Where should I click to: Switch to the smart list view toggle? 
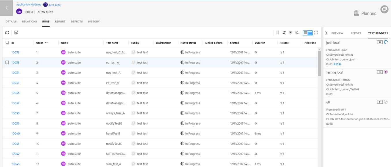point(310,33)
